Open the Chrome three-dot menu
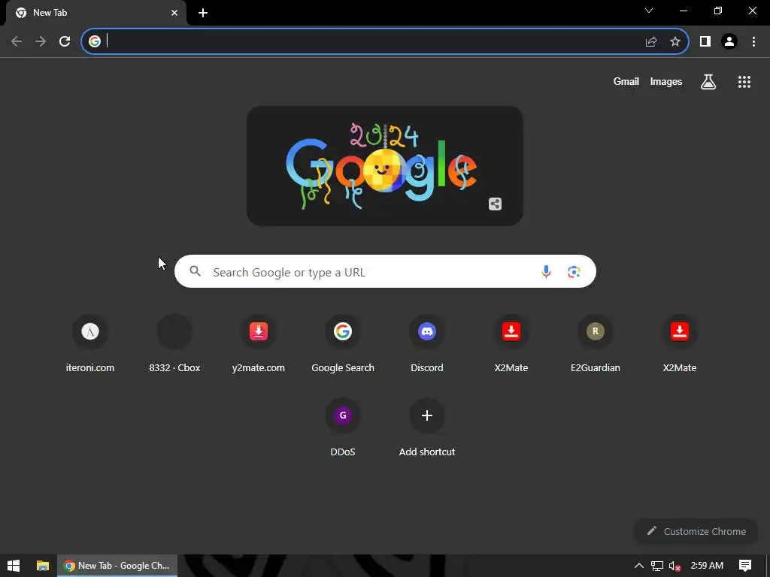Screen dimensions: 770x577 (x=753, y=41)
